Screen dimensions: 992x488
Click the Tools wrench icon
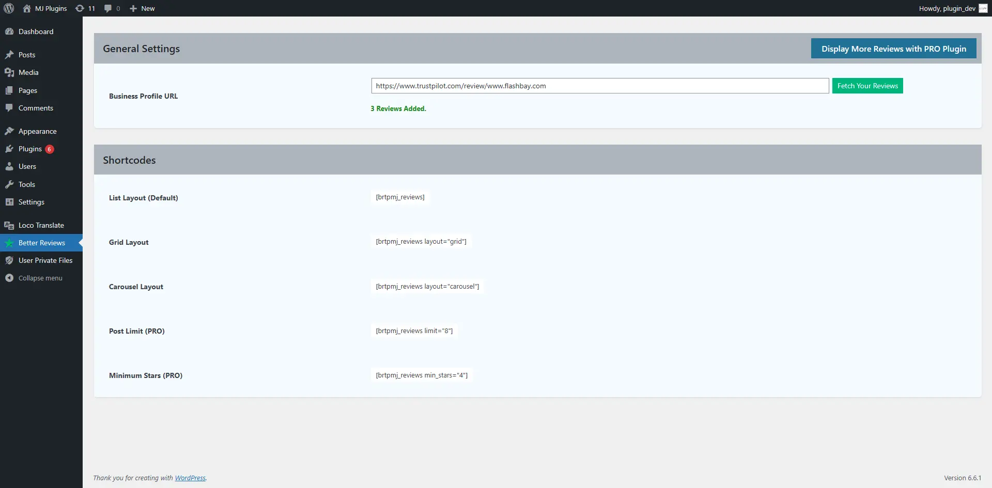tap(9, 184)
